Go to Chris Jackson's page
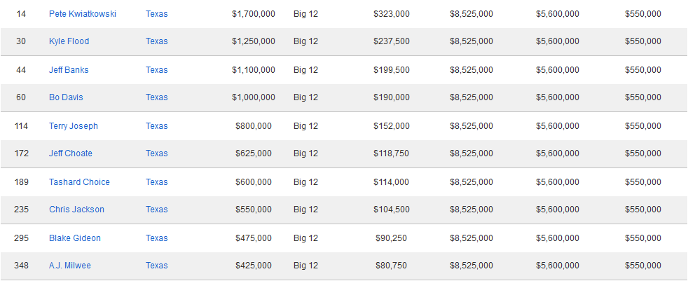This screenshot has width=688, height=281. click(76, 210)
